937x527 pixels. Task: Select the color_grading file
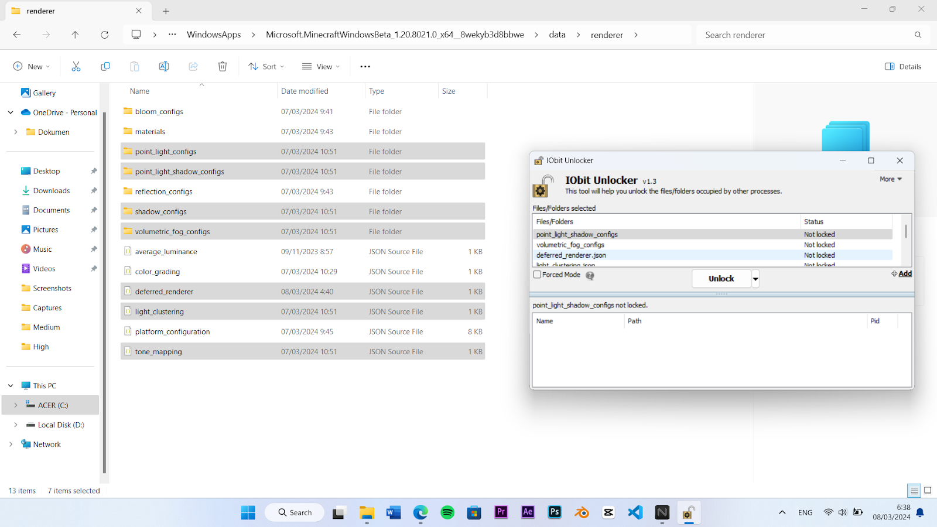click(303, 272)
